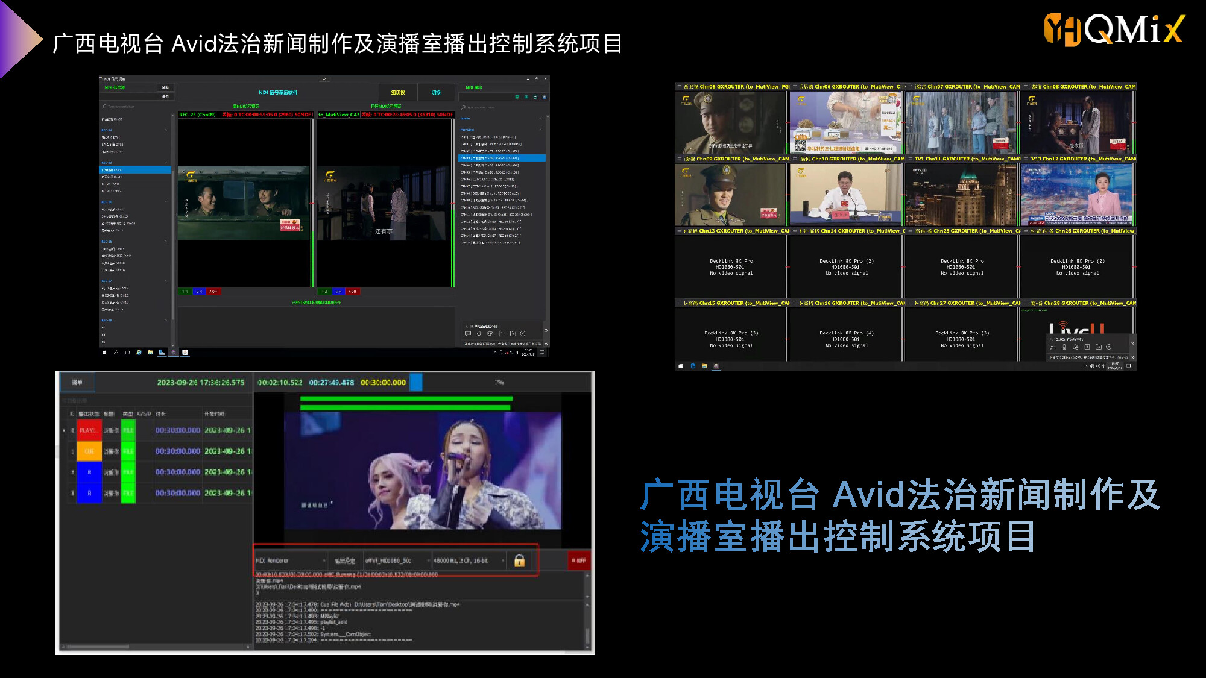The image size is (1206, 678).
Task: Click blue playback progress marker
Action: click(x=416, y=382)
